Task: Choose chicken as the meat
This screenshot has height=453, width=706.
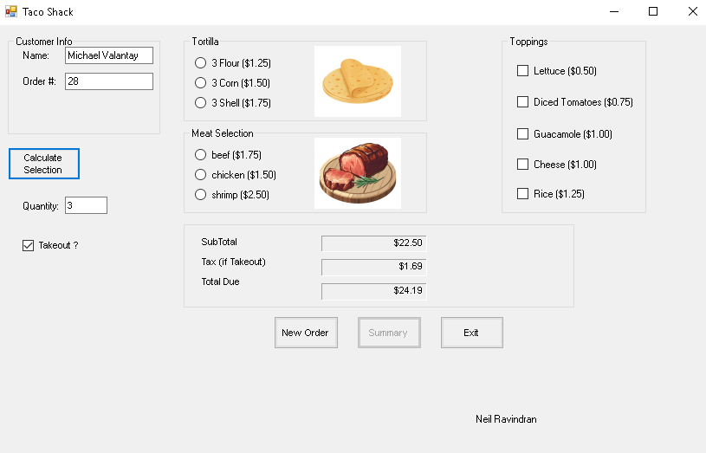Action: coord(201,175)
